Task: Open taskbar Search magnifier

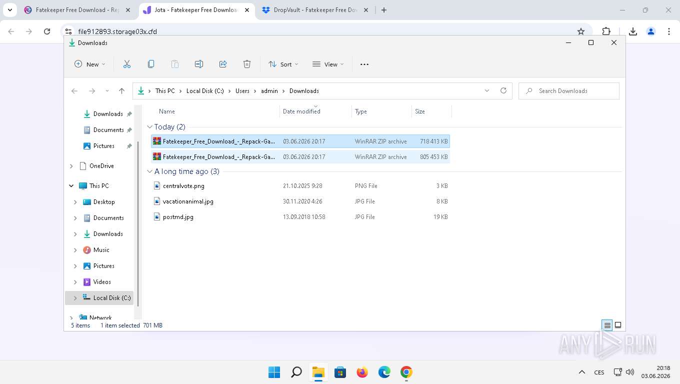Action: click(296, 372)
